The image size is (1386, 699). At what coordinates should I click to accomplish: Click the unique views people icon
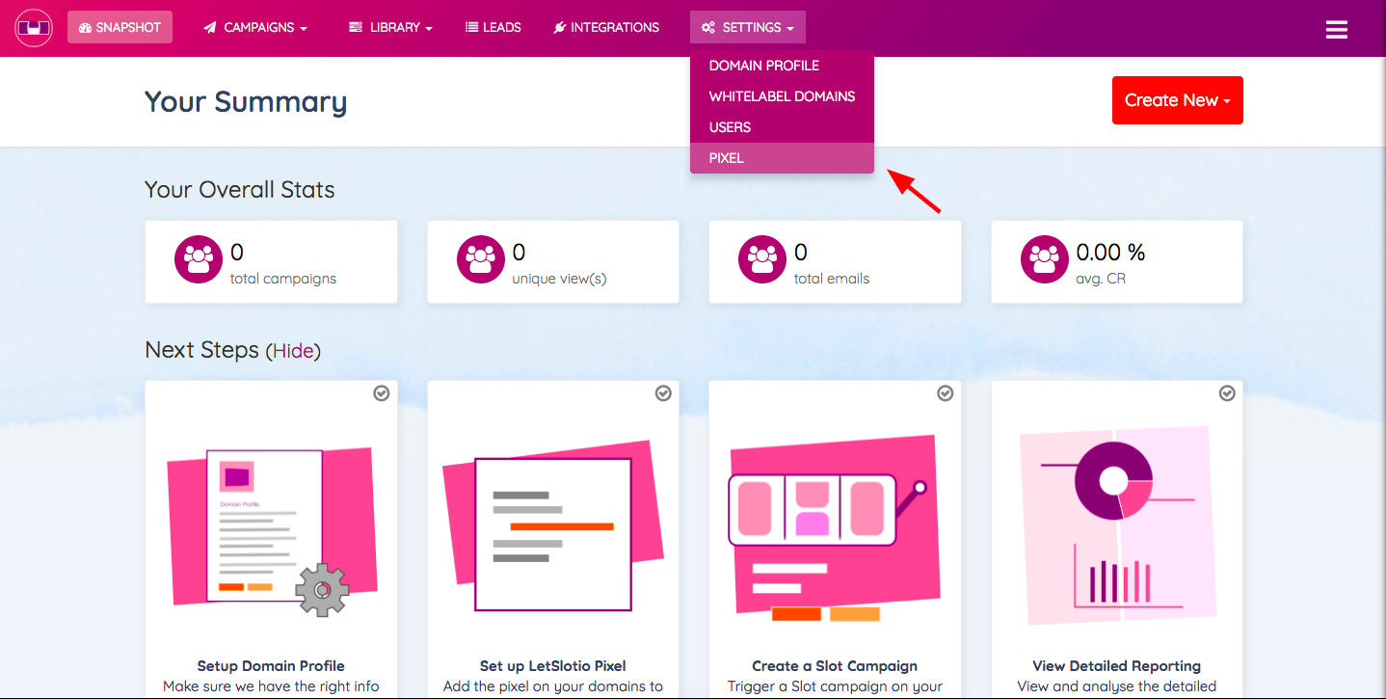click(x=480, y=260)
